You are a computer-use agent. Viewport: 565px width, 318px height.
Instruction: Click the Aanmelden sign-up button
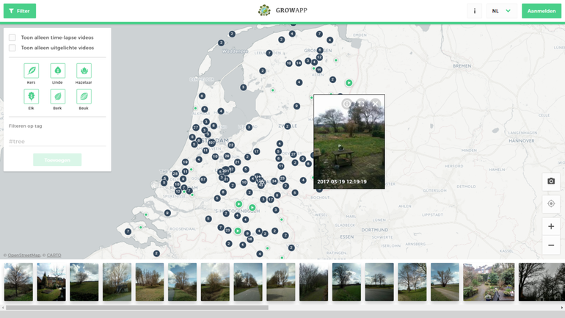(542, 11)
